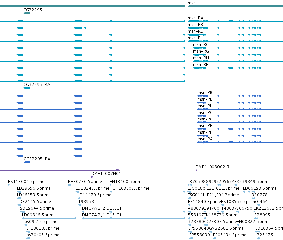Viewport: 283px width, 240px height.
Task: Click the CG32295-RA transcript label
Action: coord(37,85)
